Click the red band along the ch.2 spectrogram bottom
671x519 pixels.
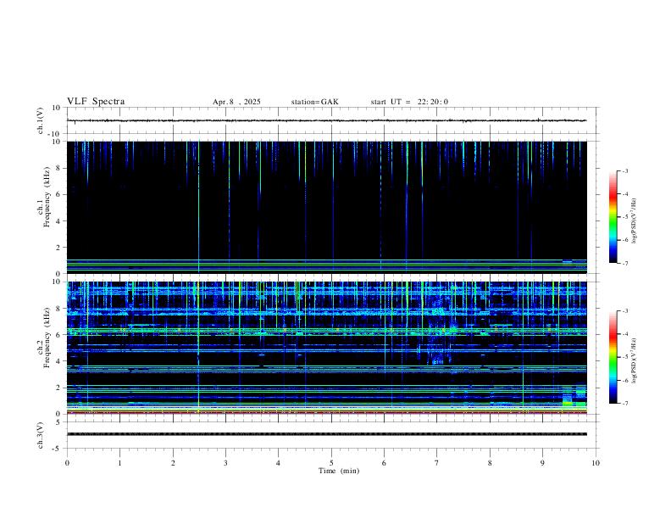[x=326, y=413]
